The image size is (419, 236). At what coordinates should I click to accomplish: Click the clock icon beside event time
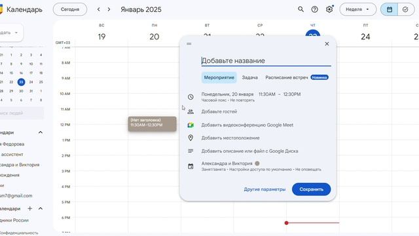coord(191,97)
